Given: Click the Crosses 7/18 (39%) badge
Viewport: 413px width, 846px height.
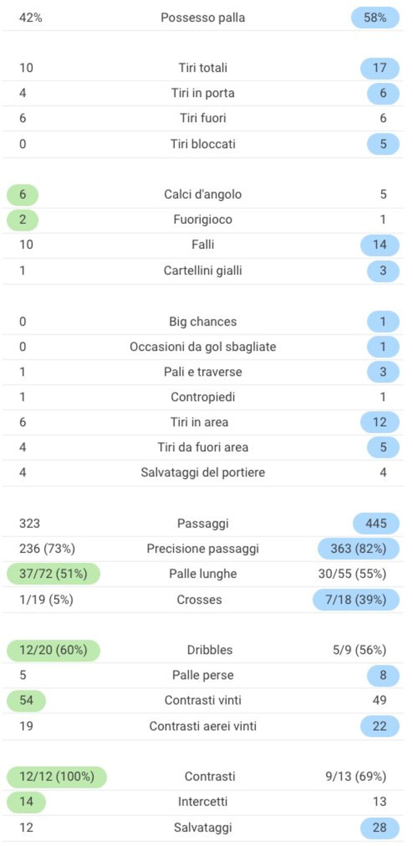Looking at the screenshot, I should point(356,599).
